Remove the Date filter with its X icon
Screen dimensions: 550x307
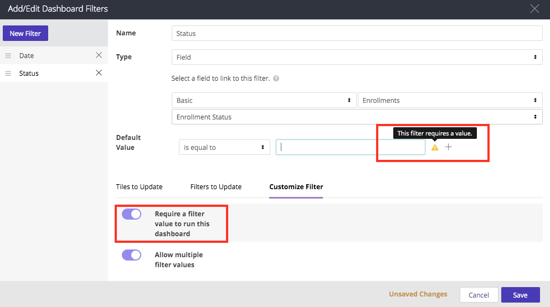[99, 55]
